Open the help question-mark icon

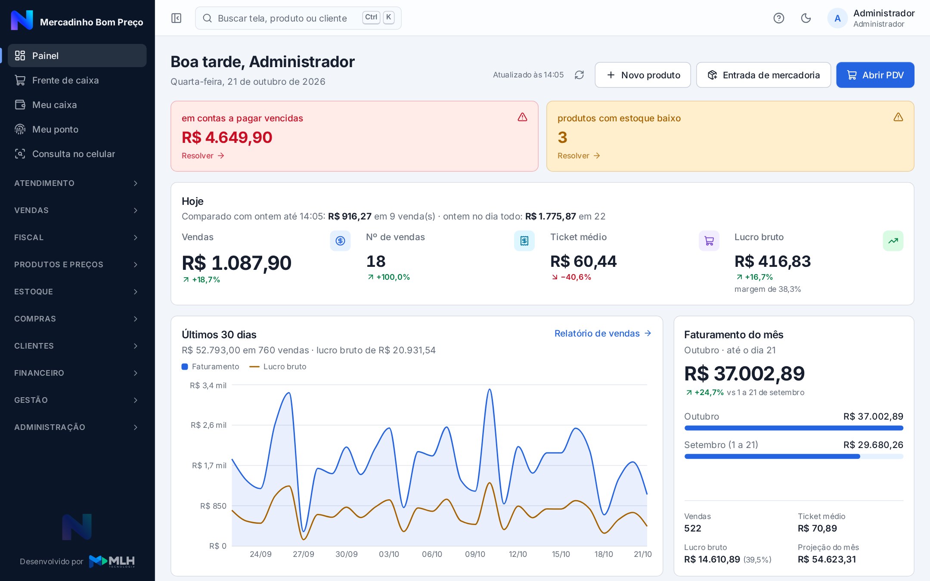point(778,18)
